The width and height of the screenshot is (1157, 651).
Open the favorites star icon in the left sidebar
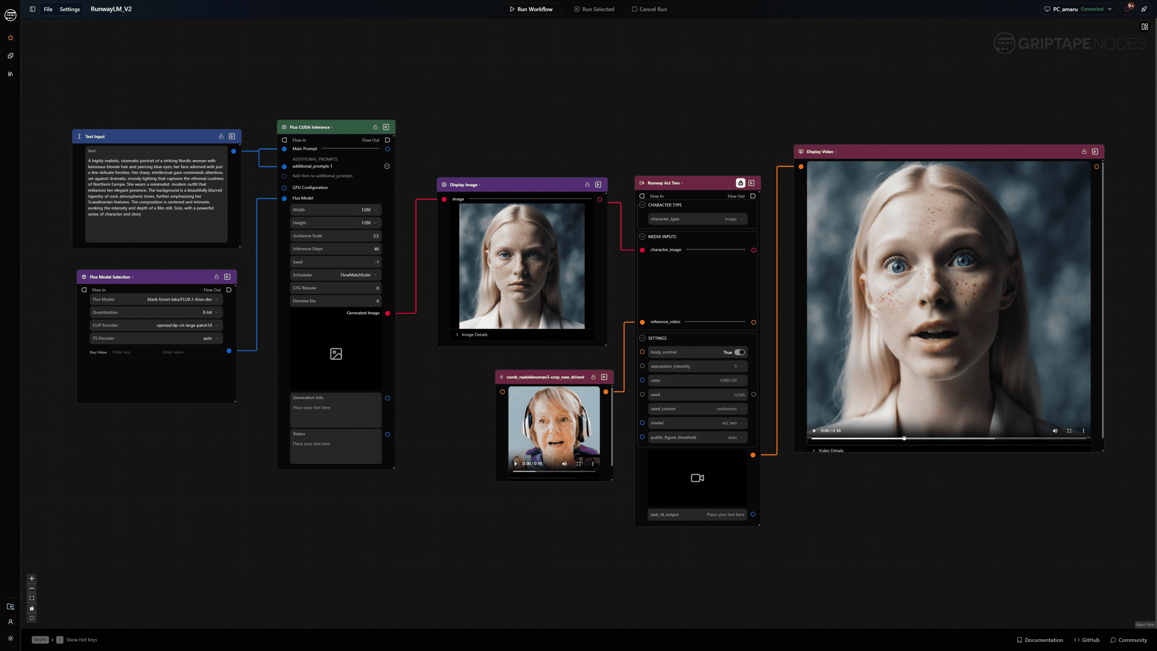(10, 38)
